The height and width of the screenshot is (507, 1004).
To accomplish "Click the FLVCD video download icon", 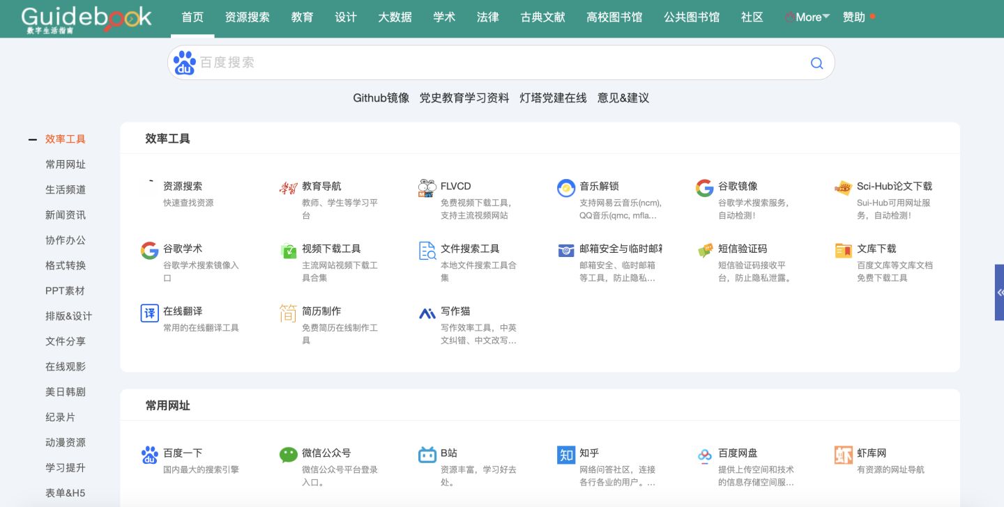I will (426, 187).
